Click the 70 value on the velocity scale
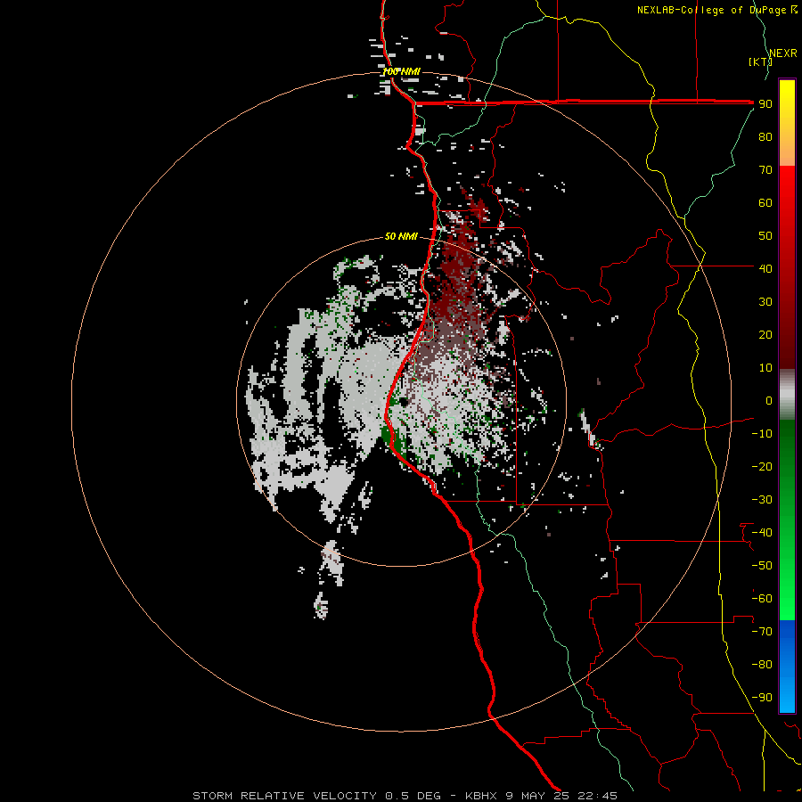The width and height of the screenshot is (802, 802). click(765, 170)
